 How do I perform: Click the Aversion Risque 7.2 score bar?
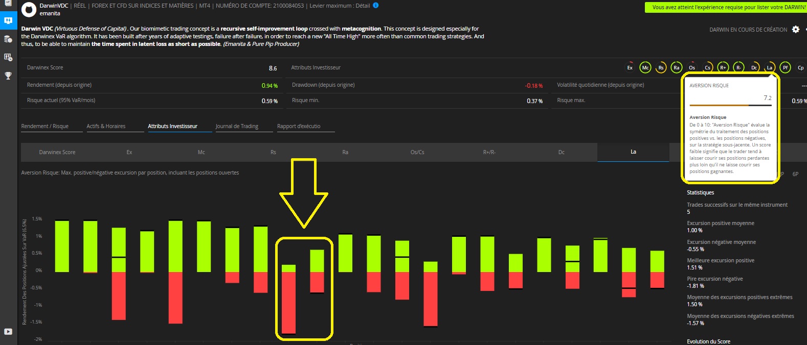(730, 105)
